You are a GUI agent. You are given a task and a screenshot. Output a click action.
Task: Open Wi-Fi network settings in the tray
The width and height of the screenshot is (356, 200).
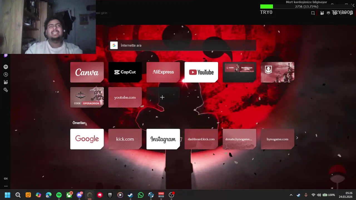point(313,195)
